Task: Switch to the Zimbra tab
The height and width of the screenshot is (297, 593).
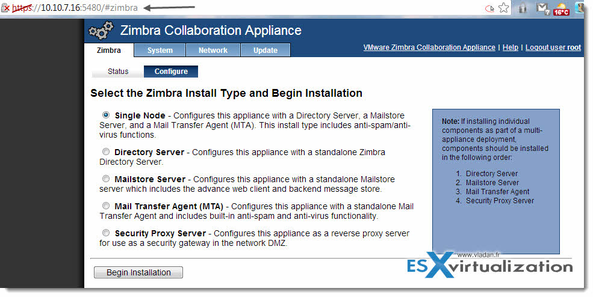Action: click(x=109, y=51)
